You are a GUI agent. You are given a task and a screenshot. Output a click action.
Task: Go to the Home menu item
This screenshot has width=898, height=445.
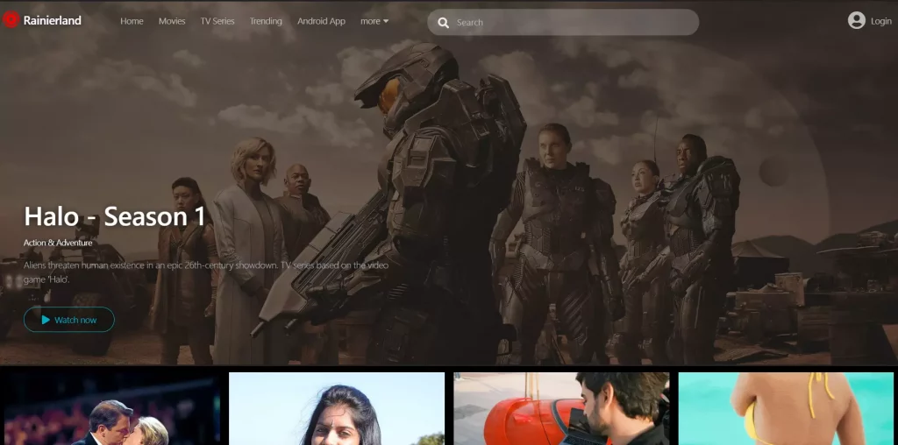[132, 21]
